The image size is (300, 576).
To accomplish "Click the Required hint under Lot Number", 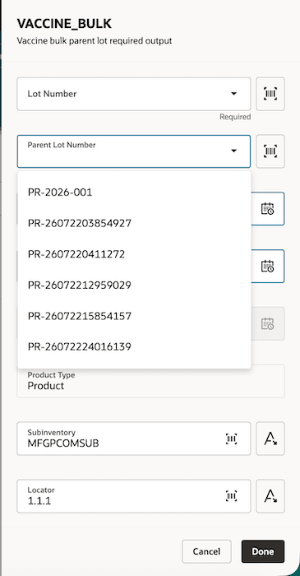I will (235, 117).
